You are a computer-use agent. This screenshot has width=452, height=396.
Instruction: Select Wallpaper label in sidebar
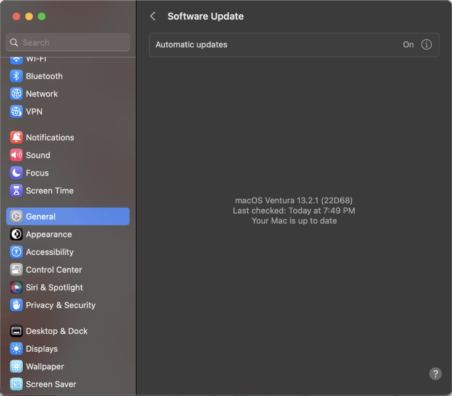tap(45, 366)
